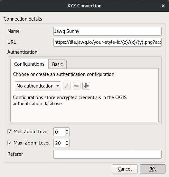Click the Min. Zoom Level value box
This screenshot has width=169, height=177.
pos(59,132)
